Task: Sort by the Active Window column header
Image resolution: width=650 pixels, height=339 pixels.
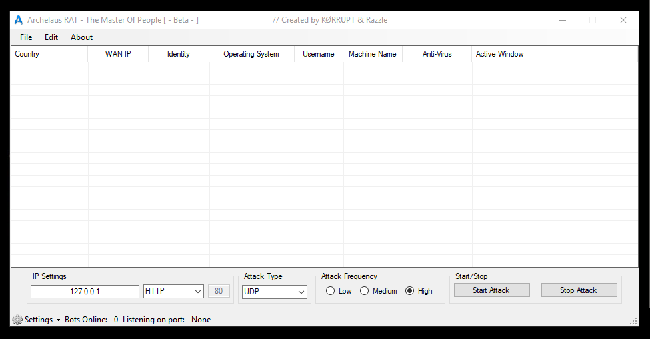Action: [x=555, y=54]
